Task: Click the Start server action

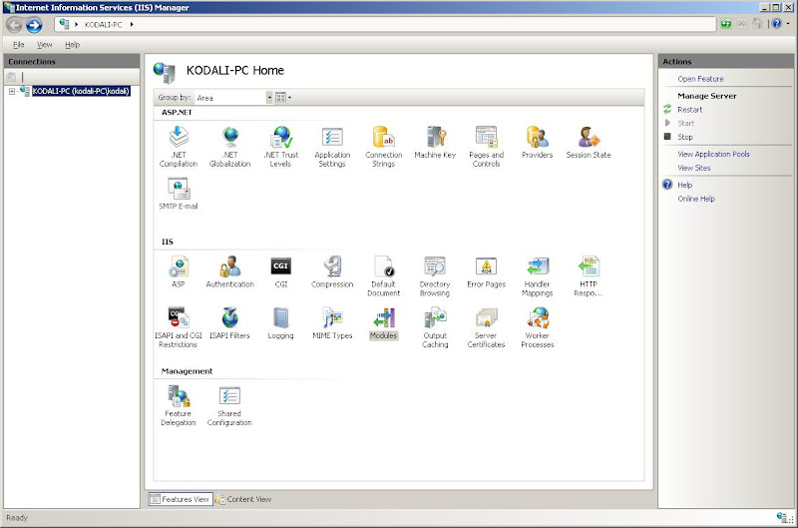Action: (x=685, y=123)
